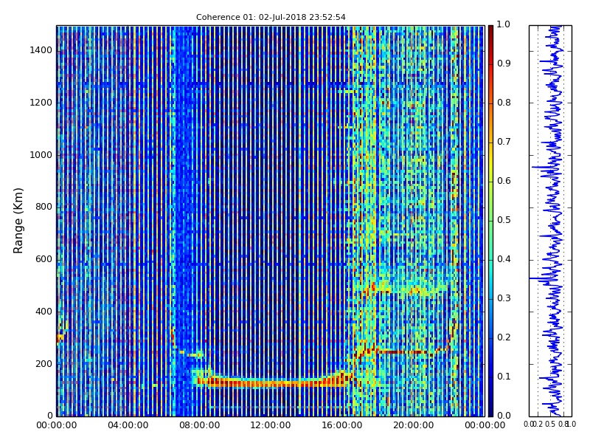Click the colorbar 0.8 tick label
This screenshot has height=443, width=590.
tap(504, 103)
